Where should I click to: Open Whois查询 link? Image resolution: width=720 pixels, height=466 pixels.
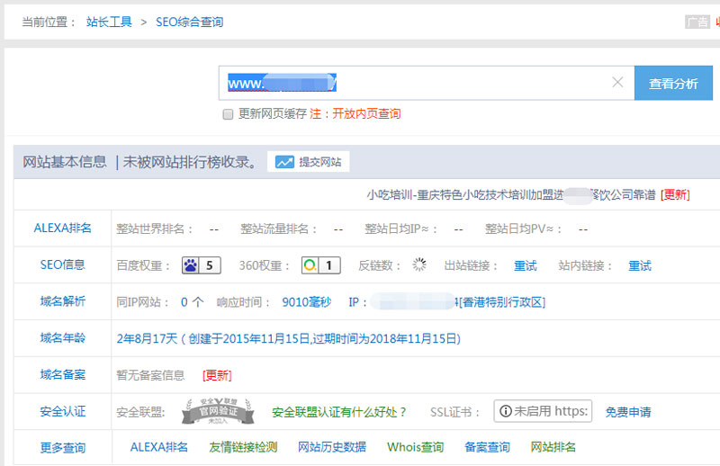pos(415,447)
